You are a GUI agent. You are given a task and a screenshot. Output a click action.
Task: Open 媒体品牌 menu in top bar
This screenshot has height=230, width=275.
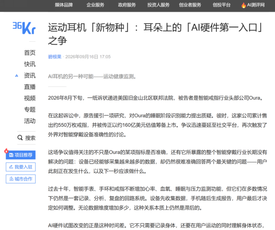point(64,5)
